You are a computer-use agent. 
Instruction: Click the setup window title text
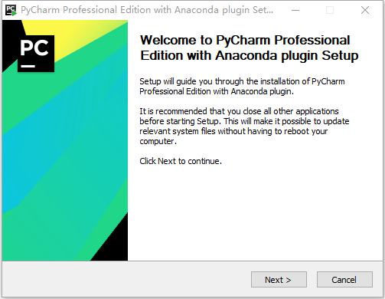coord(147,10)
